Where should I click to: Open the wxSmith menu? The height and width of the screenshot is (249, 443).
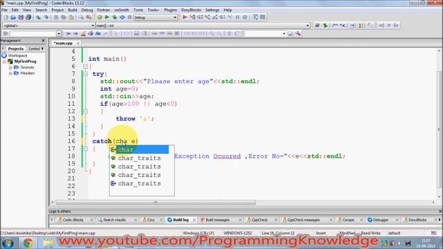click(x=122, y=10)
